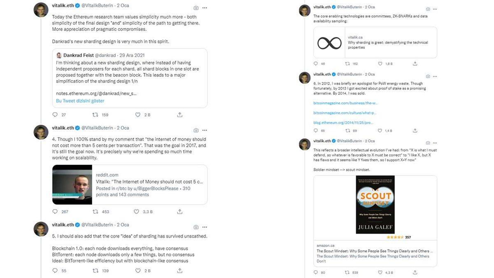Click the camera icon on the first tweet

click(196, 8)
